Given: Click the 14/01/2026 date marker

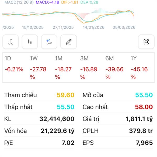Looking at the screenshot, I should tap(93, 27).
